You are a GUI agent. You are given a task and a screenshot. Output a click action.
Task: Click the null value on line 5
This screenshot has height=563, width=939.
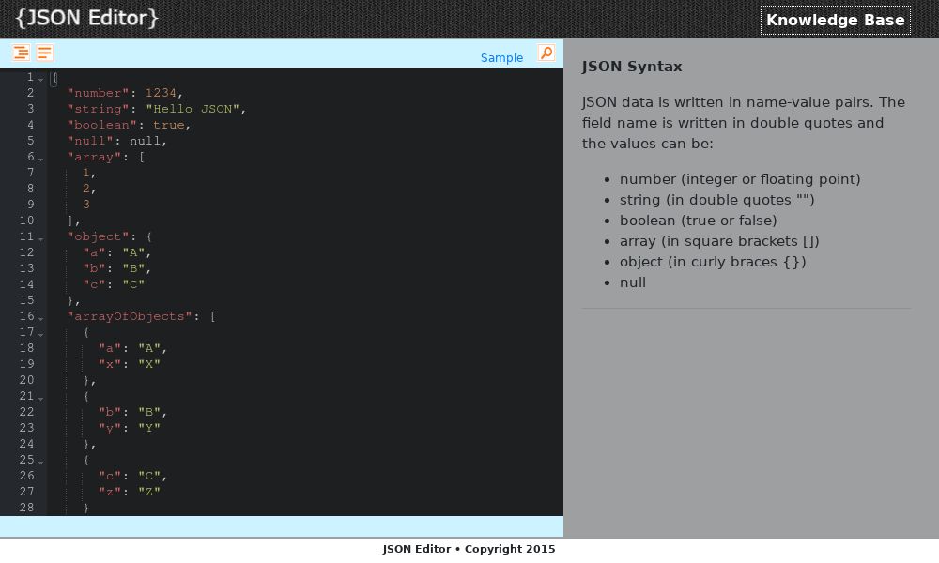click(x=148, y=141)
